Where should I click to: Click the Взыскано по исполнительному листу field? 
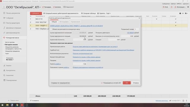[x=127, y=36]
